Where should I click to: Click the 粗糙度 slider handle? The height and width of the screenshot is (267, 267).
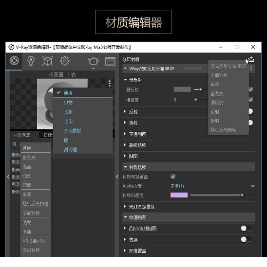196,100
